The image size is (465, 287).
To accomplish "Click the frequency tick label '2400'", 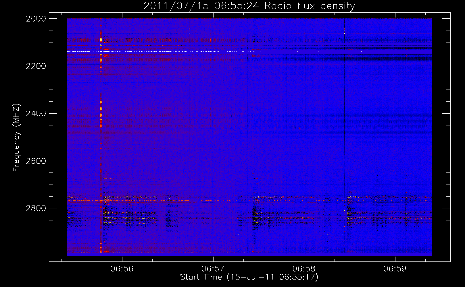I will pyautogui.click(x=36, y=114).
